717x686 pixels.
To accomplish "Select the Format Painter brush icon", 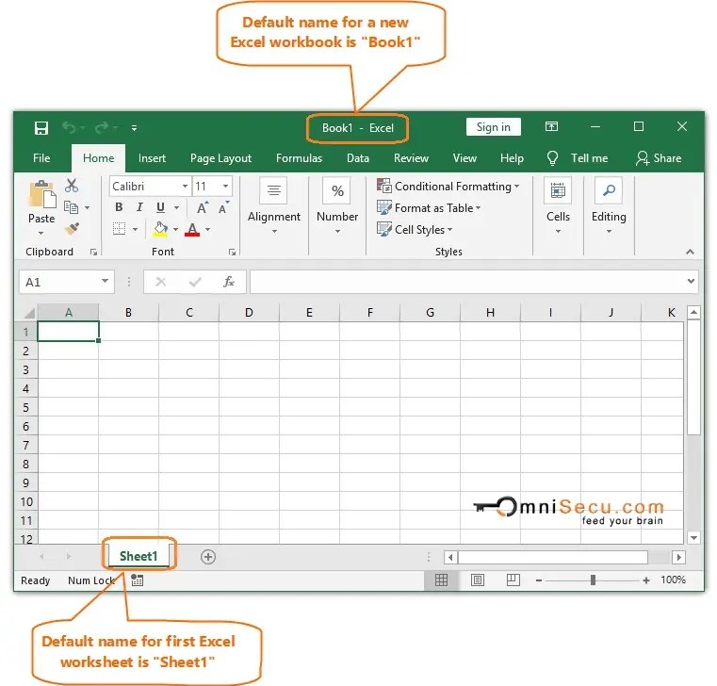I will [x=72, y=229].
